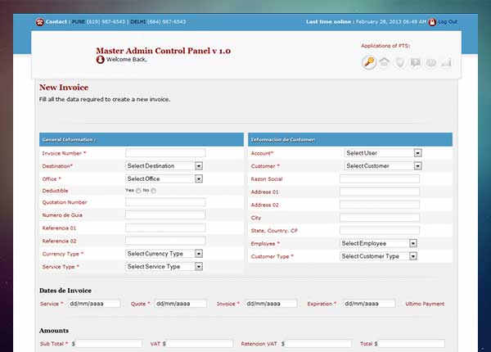Expand the Select User account dropdown
Viewport: 491px width, 352px height.
(382, 153)
